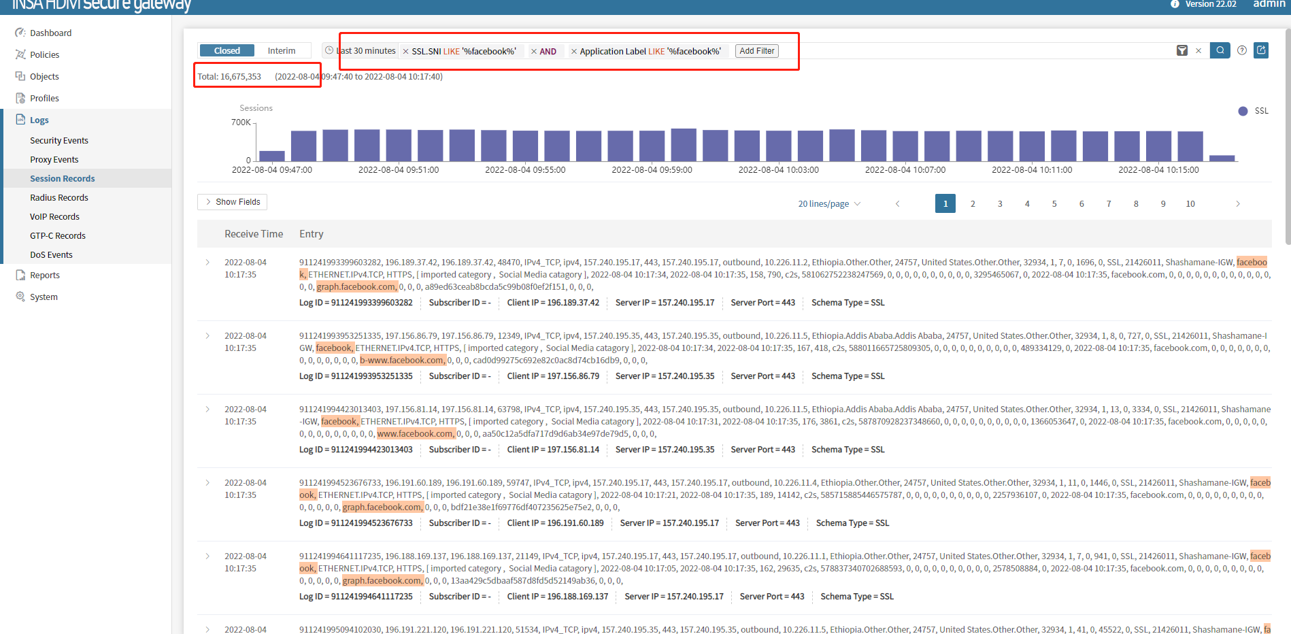Remove the SSL.SNI facebook filter
The height and width of the screenshot is (634, 1291).
(406, 52)
